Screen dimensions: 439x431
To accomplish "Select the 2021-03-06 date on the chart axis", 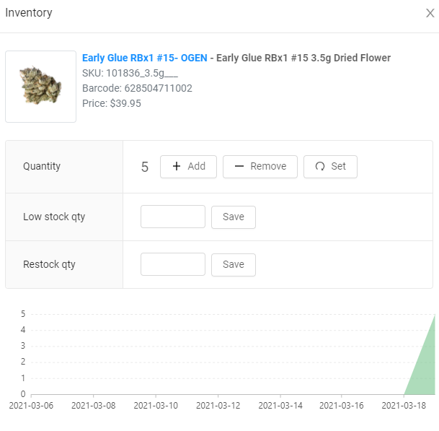I will 31,406.
